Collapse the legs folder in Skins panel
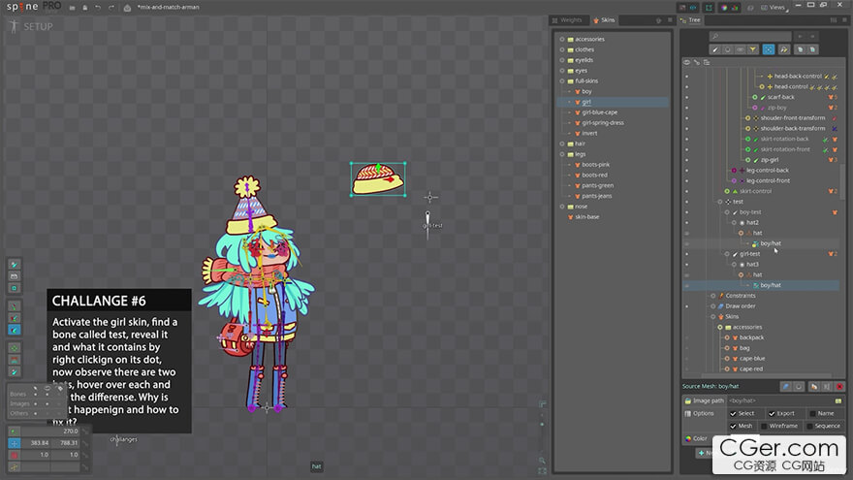The height and width of the screenshot is (480, 853). coord(561,153)
